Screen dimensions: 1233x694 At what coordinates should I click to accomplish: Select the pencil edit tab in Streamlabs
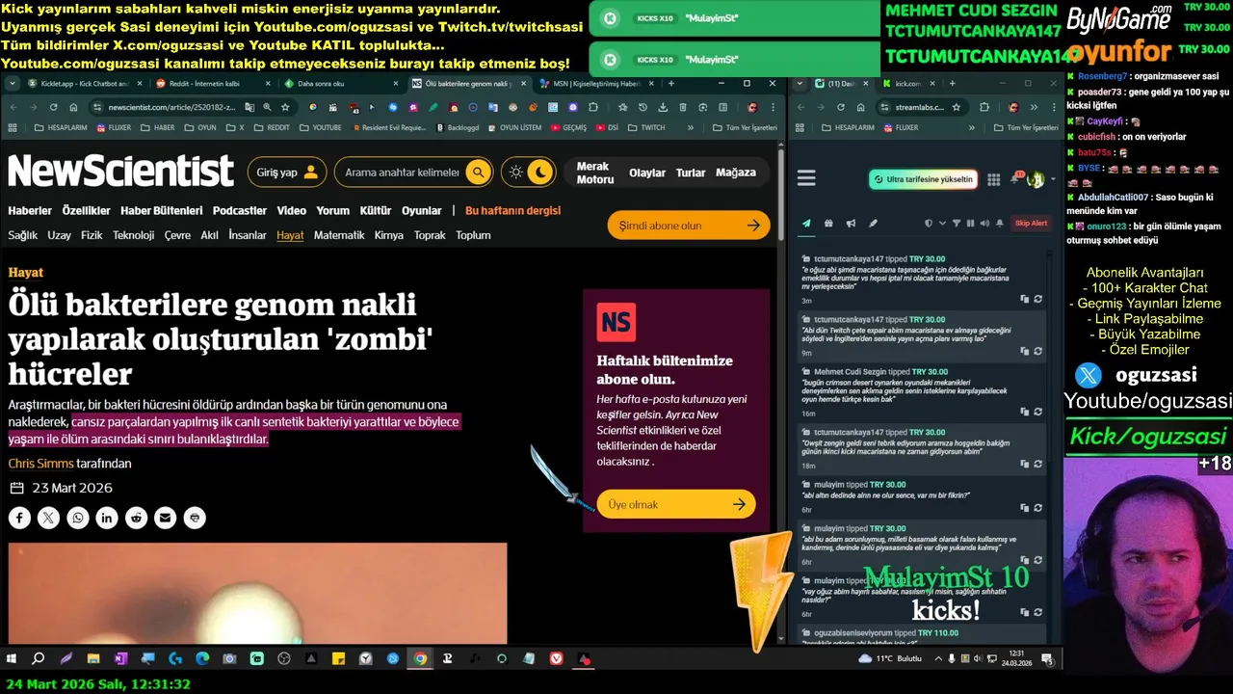coord(873,224)
